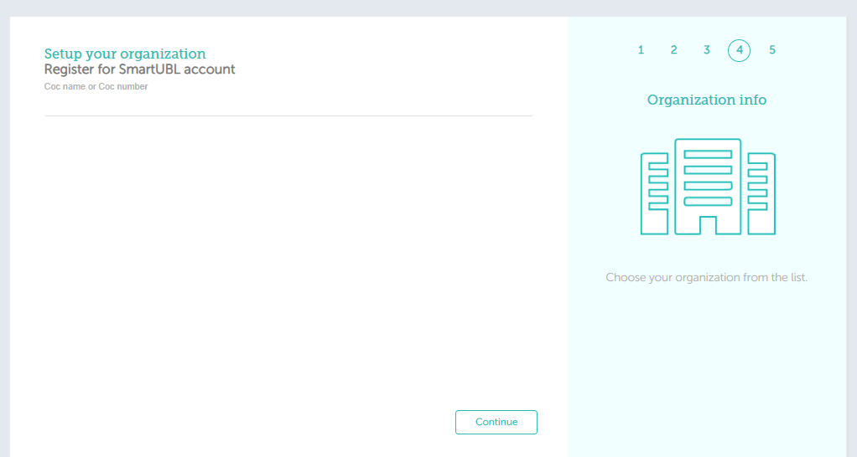Click the "Coc name or Coc number" label

(x=96, y=86)
